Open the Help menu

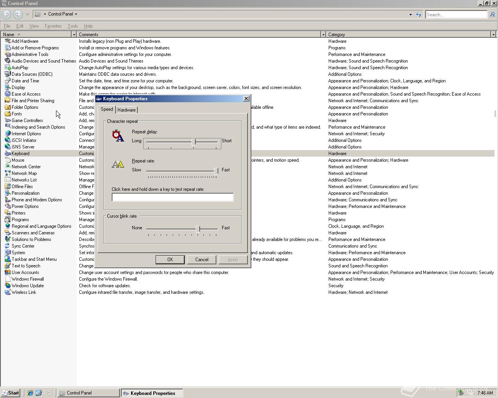[88, 26]
